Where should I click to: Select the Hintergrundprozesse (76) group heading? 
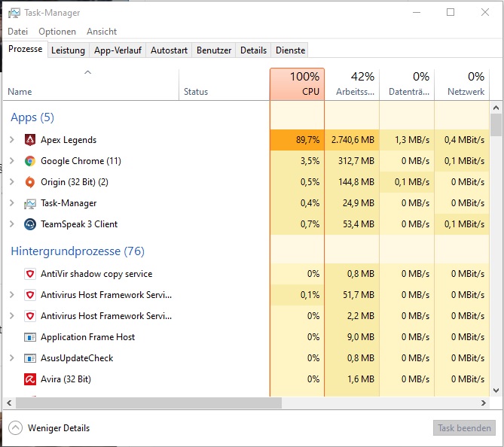coord(78,251)
